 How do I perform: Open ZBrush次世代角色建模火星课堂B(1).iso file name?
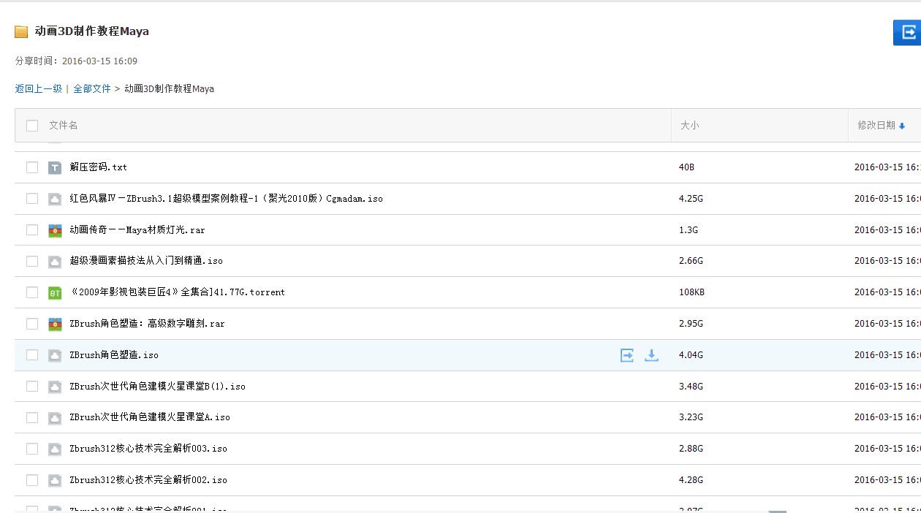click(x=158, y=387)
